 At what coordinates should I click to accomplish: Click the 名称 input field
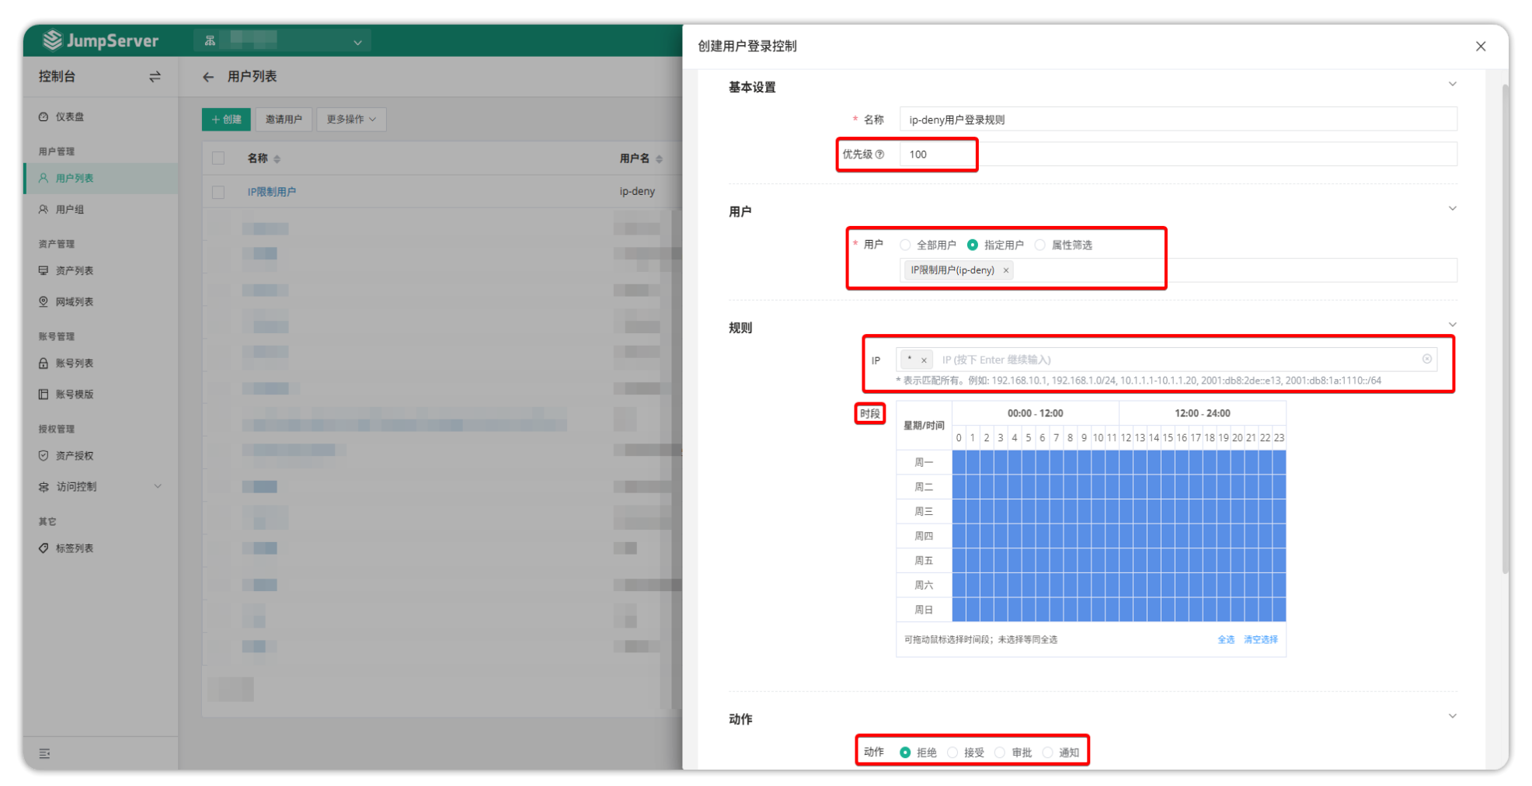point(1177,120)
